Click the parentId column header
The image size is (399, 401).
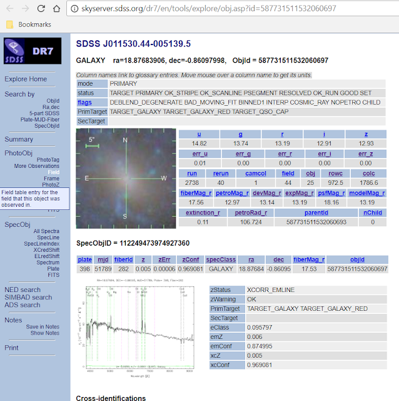tap(316, 213)
